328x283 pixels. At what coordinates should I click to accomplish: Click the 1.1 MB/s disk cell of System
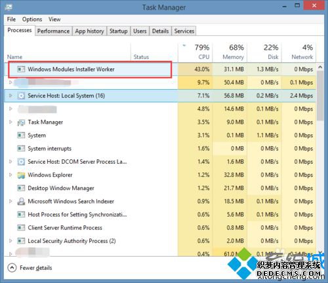coord(264,136)
